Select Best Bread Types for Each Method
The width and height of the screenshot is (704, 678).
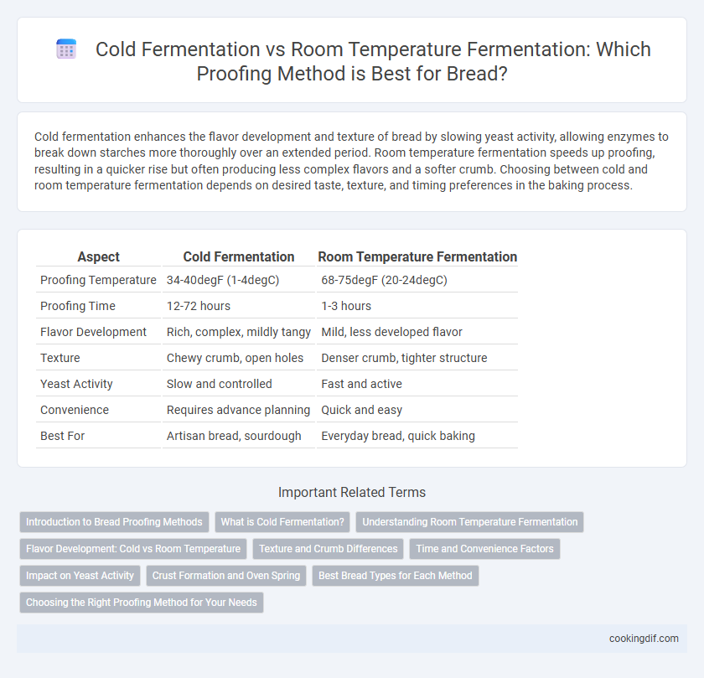click(x=396, y=576)
